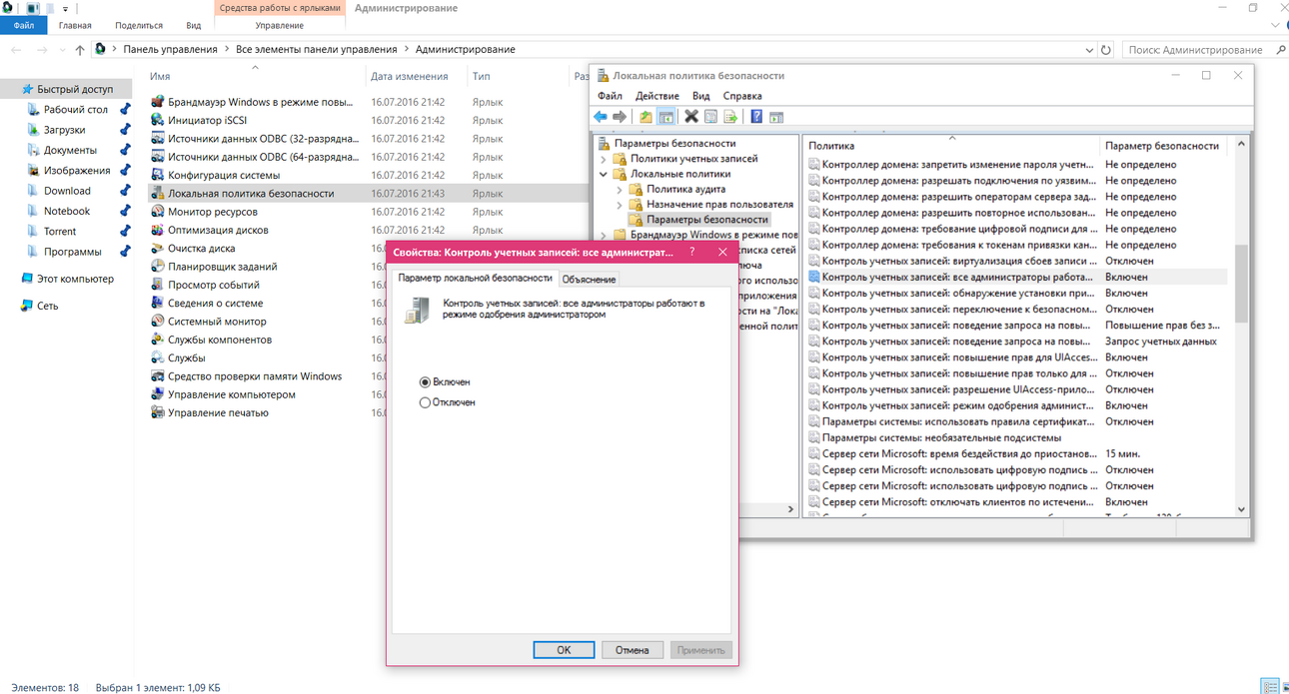The image size is (1289, 694).
Task: Select the Services gear icon in file list
Action: pyautogui.click(x=158, y=357)
